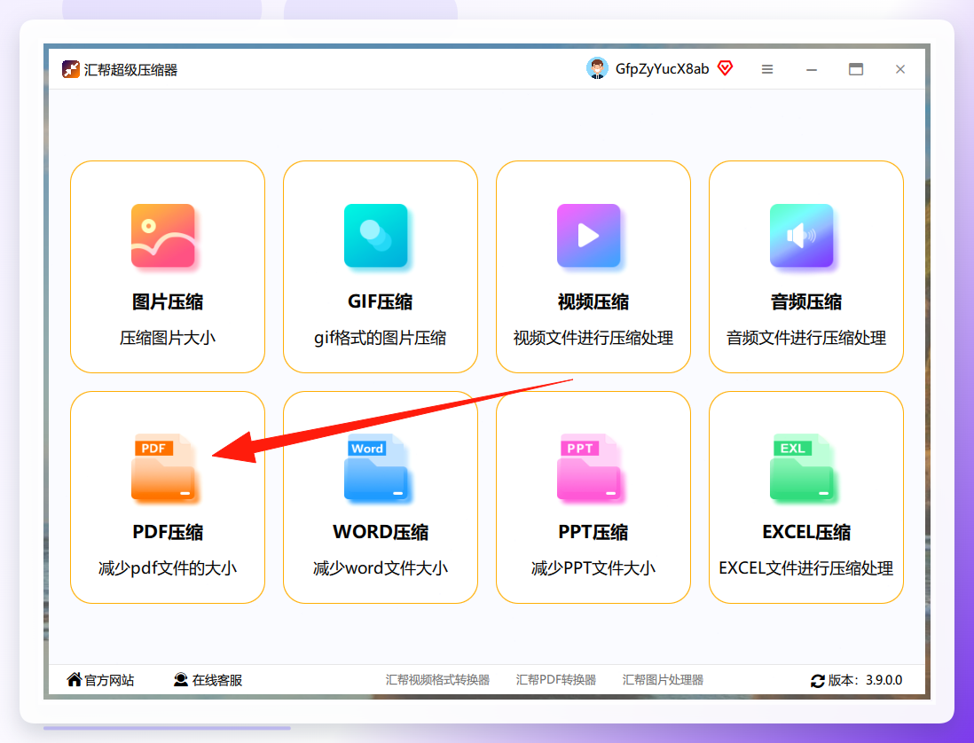
Task: Minimize the compressor window
Action: pos(812,69)
